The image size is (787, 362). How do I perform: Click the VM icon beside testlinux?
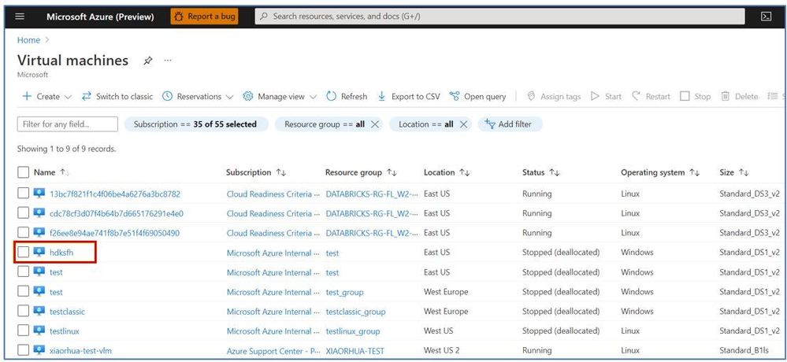coord(39,330)
